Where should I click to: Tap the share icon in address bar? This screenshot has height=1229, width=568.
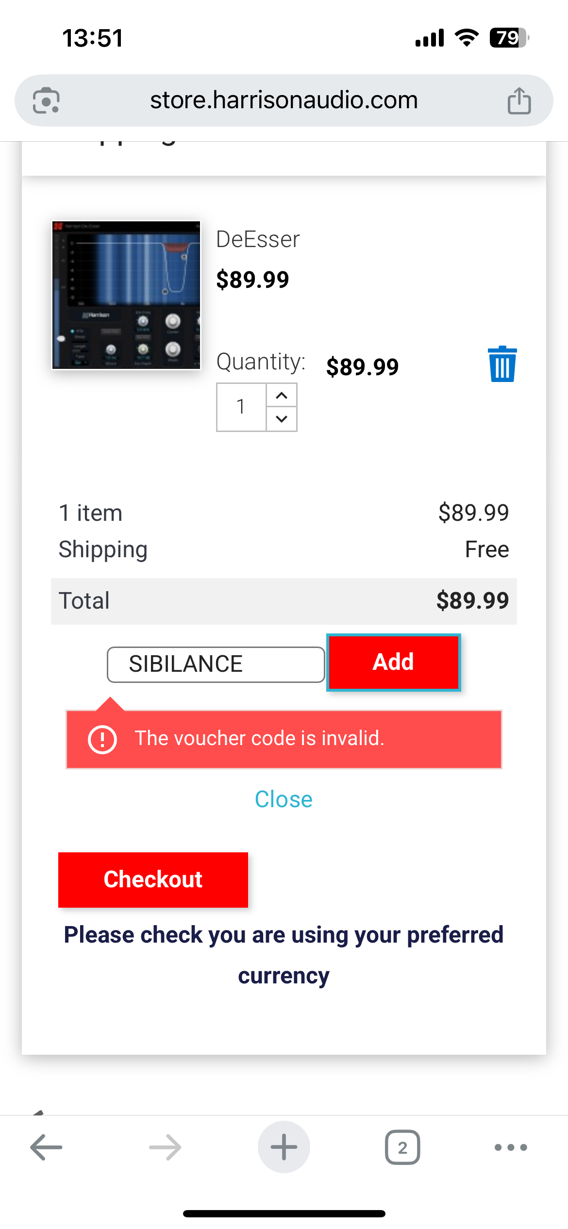pos(519,100)
